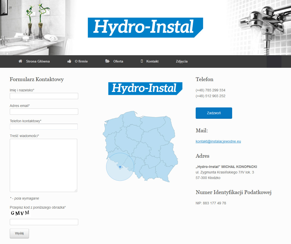Screen dimensions: 291x244
Task: Click the blue location dot on the map
Action: coord(120,167)
